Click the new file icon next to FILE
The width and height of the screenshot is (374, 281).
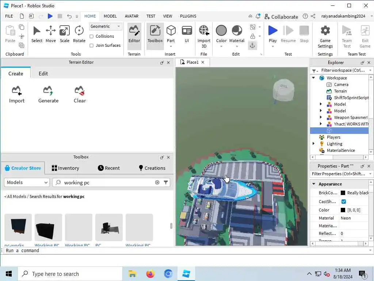tap(22, 16)
